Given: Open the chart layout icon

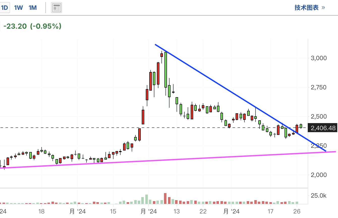Looking at the screenshot, I should tap(57, 8).
